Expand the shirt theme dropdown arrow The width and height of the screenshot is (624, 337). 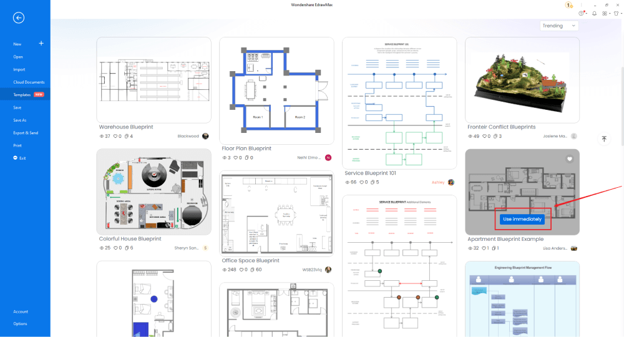(x=622, y=14)
